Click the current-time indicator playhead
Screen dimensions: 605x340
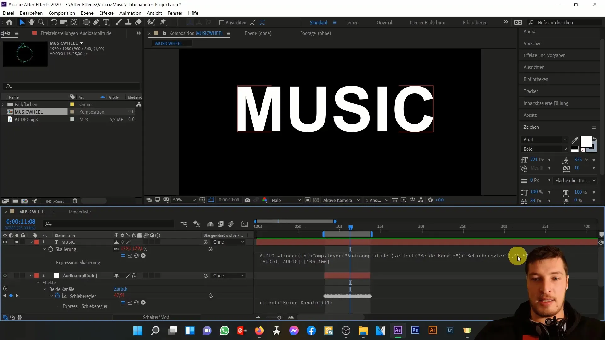click(x=350, y=227)
